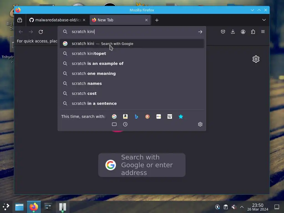284x213 pixels.
Task: Close the malwaredatabase-old tab
Action: tap(84, 20)
